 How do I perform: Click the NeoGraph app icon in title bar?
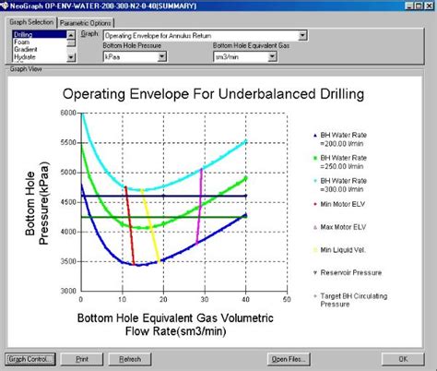coord(4,6)
